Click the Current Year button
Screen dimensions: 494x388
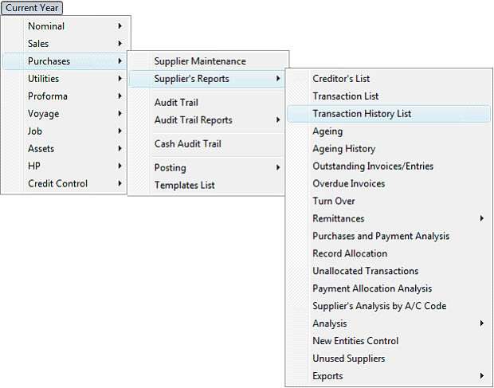pyautogui.click(x=32, y=8)
